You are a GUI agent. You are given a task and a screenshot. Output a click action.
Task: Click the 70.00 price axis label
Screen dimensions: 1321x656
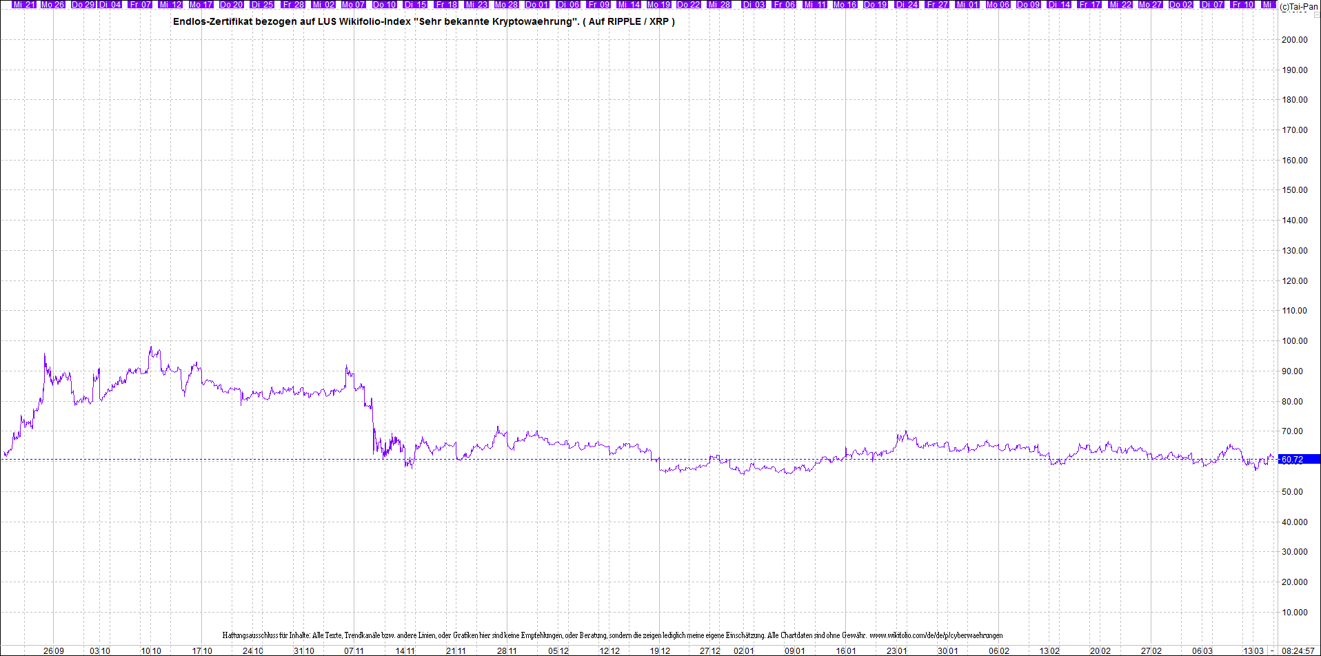point(1293,431)
